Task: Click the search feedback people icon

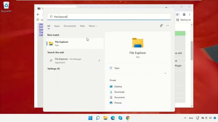Action: (161, 26)
